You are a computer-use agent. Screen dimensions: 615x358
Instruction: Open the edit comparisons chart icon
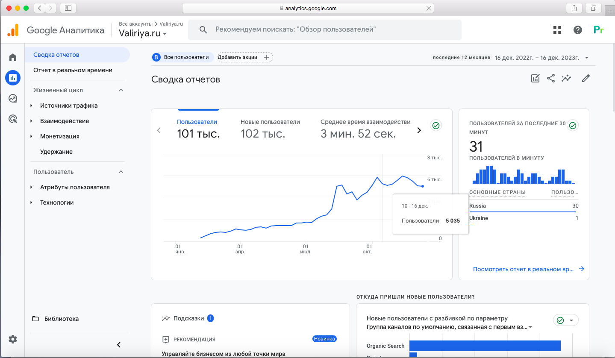(x=535, y=78)
